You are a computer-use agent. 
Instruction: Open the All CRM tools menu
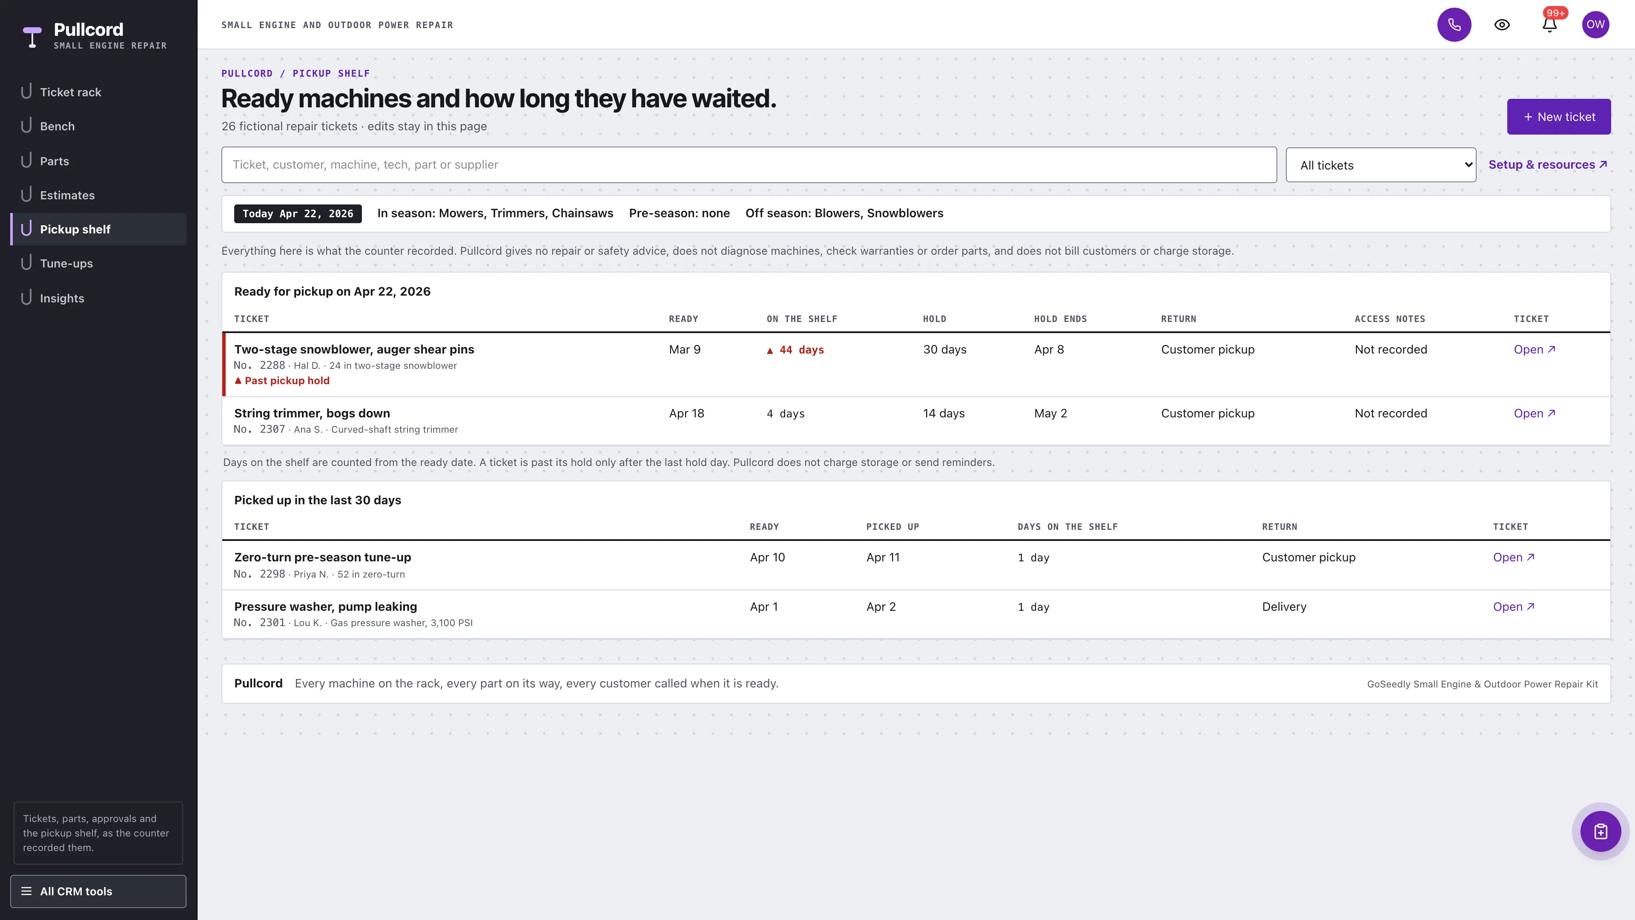98,891
